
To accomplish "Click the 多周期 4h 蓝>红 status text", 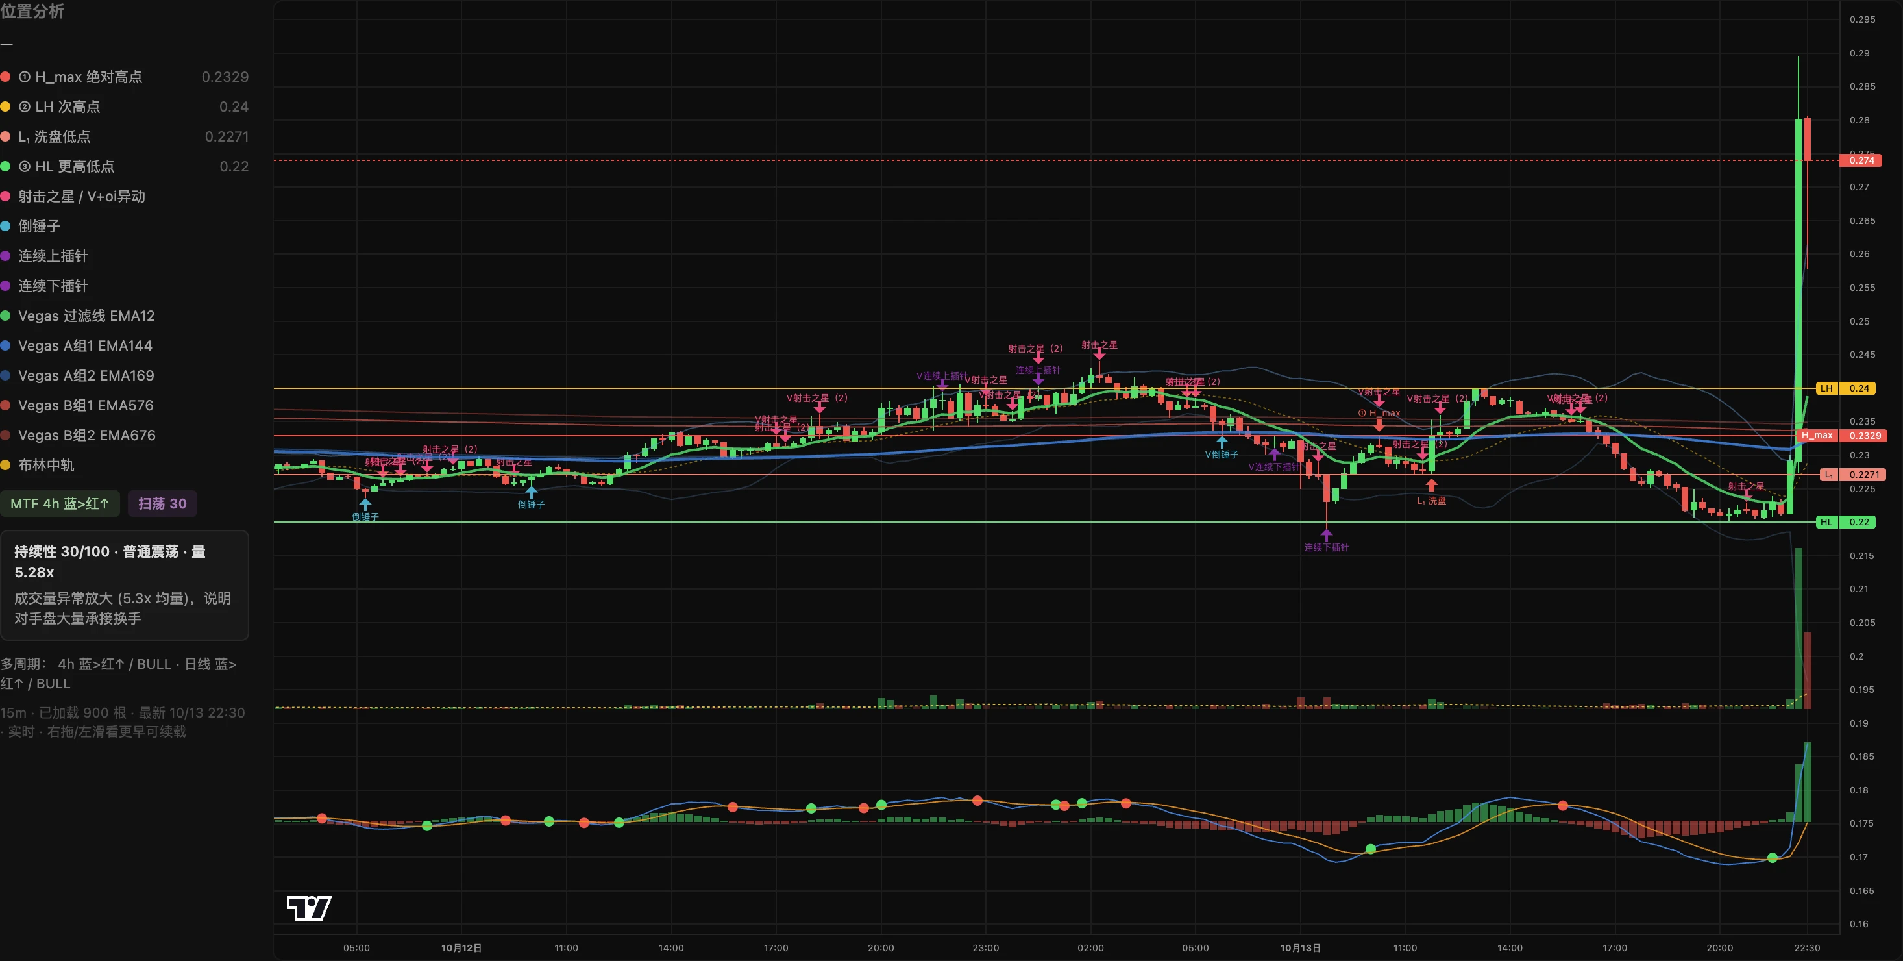I will (118, 673).
